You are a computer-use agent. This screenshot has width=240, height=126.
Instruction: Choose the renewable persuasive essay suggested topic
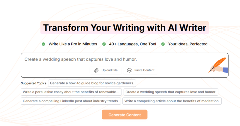pos(71,92)
